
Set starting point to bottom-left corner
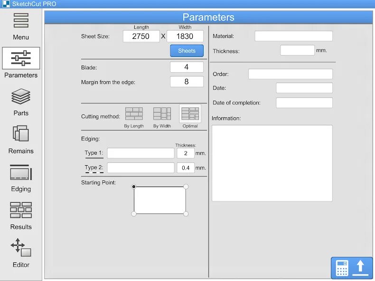(x=134, y=214)
